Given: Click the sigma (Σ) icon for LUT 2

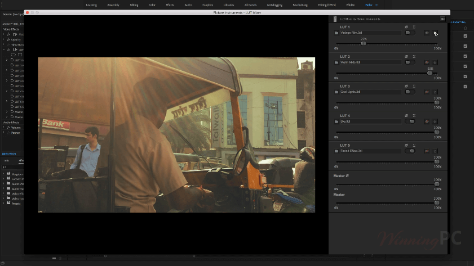Looking at the screenshot, I should tap(414, 57).
